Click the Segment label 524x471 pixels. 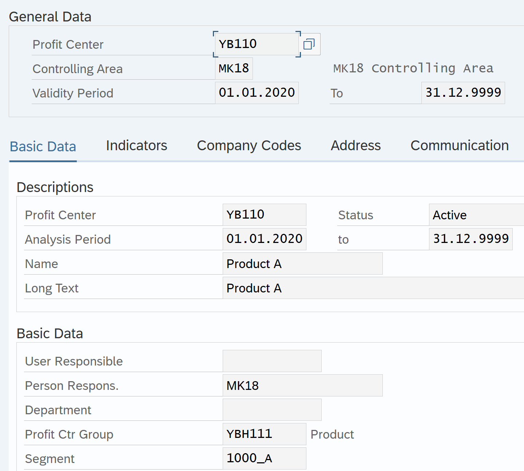pyautogui.click(x=49, y=459)
